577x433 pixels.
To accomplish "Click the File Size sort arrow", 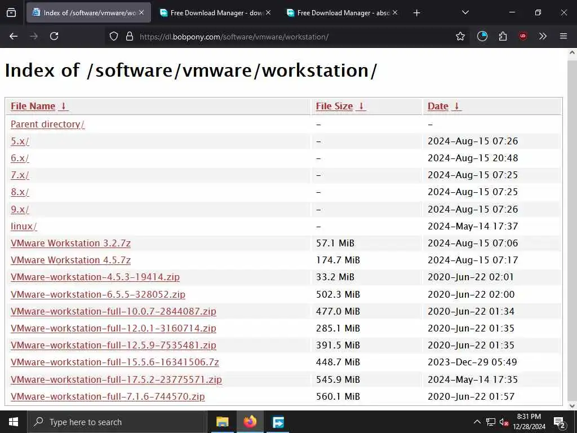I will (361, 106).
